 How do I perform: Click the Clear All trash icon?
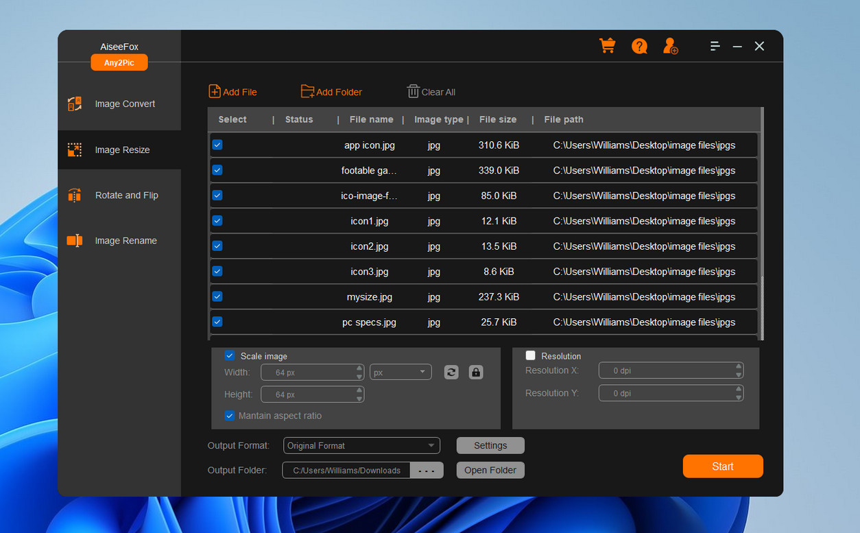click(x=413, y=91)
